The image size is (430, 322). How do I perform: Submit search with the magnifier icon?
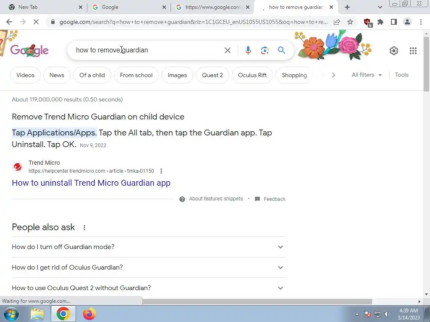point(281,50)
